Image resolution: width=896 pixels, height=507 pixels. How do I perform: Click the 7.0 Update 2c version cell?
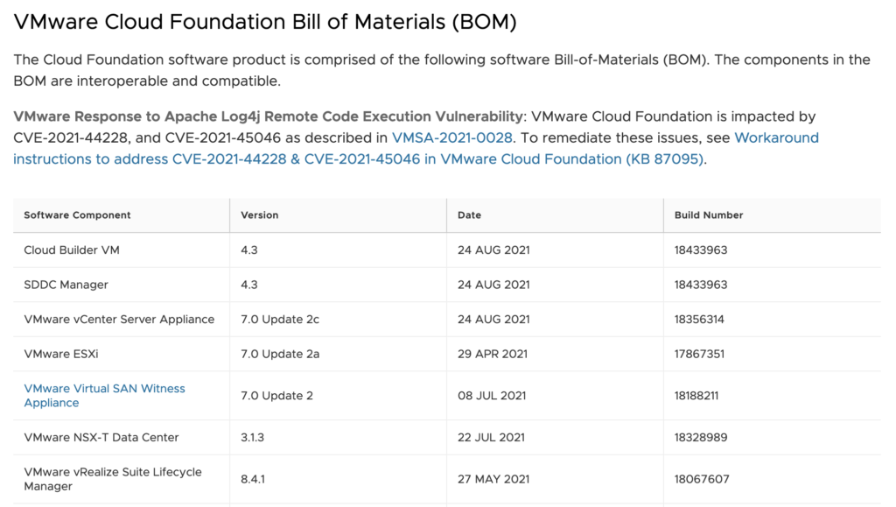point(280,320)
